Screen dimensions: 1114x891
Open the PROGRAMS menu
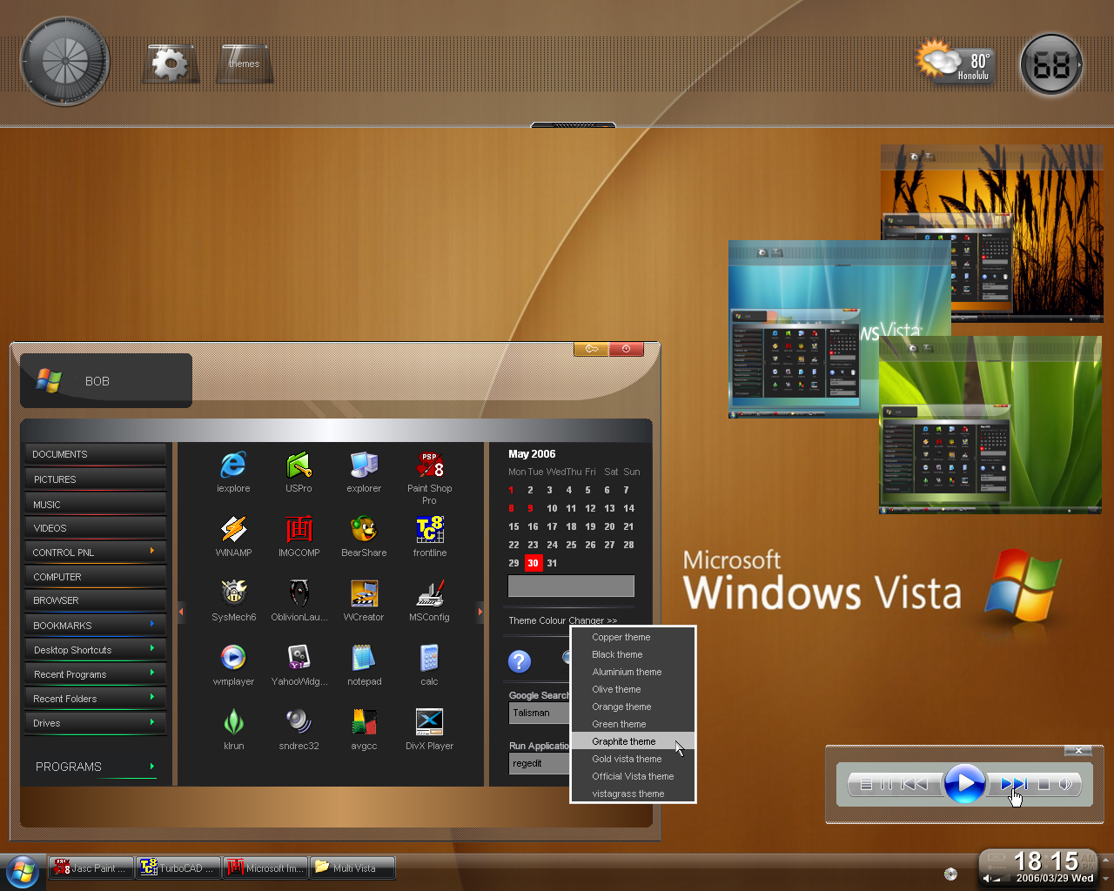pyautogui.click(x=95, y=767)
